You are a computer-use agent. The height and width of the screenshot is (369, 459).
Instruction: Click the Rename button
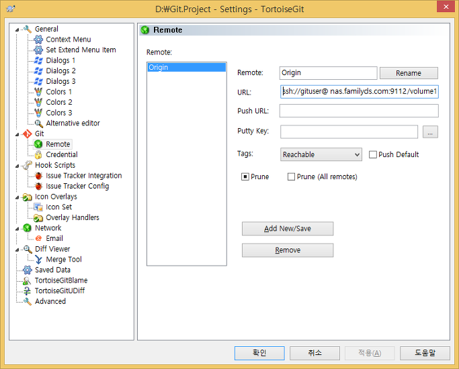click(409, 73)
